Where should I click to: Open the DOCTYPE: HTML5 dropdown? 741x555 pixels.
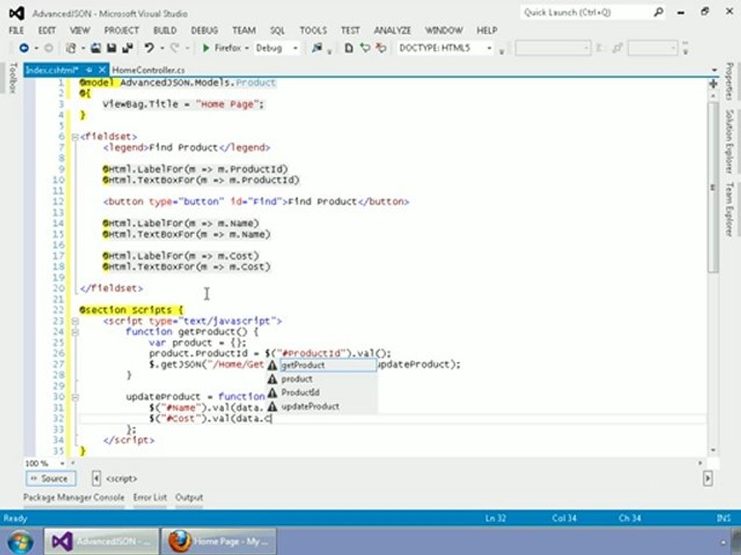[489, 48]
